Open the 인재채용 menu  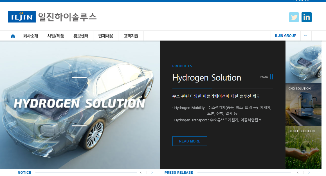(105, 36)
